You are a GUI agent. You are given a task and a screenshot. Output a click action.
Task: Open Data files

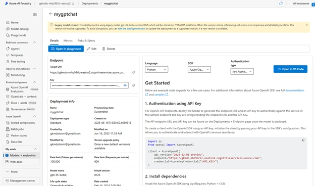point(14,142)
